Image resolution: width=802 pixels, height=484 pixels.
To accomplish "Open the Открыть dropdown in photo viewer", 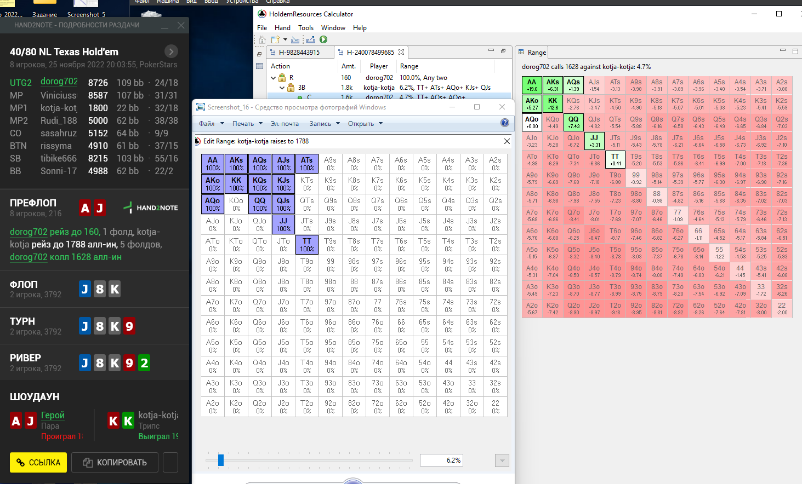I will (365, 124).
